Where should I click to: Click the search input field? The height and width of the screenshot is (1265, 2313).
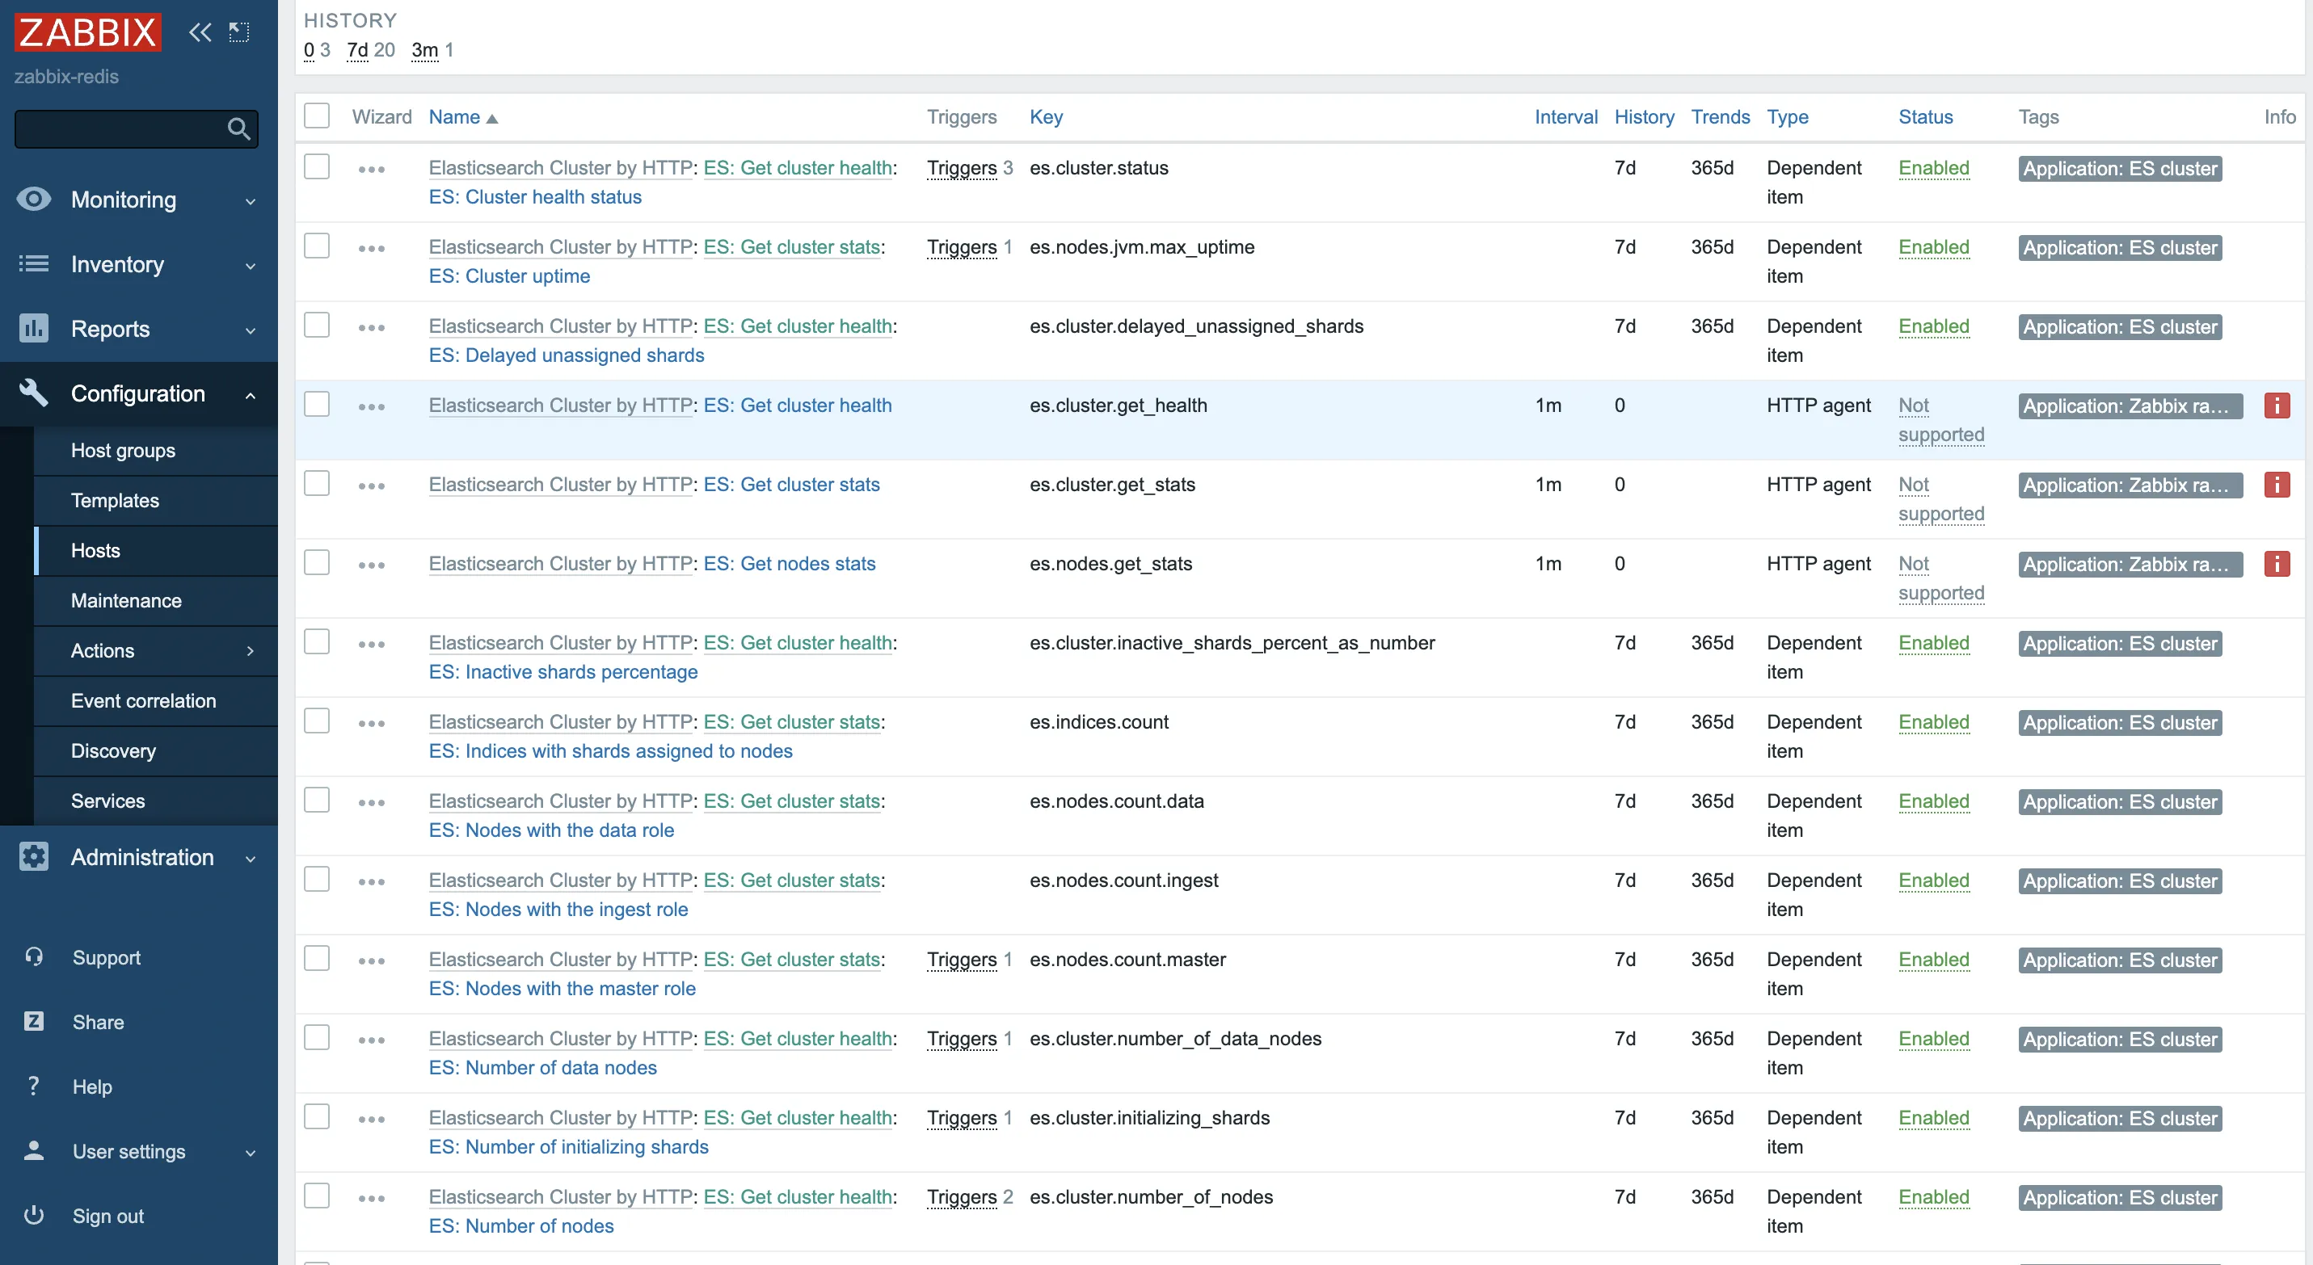131,129
